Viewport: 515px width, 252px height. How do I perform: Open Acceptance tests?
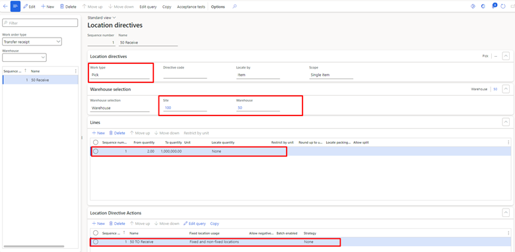tap(191, 7)
